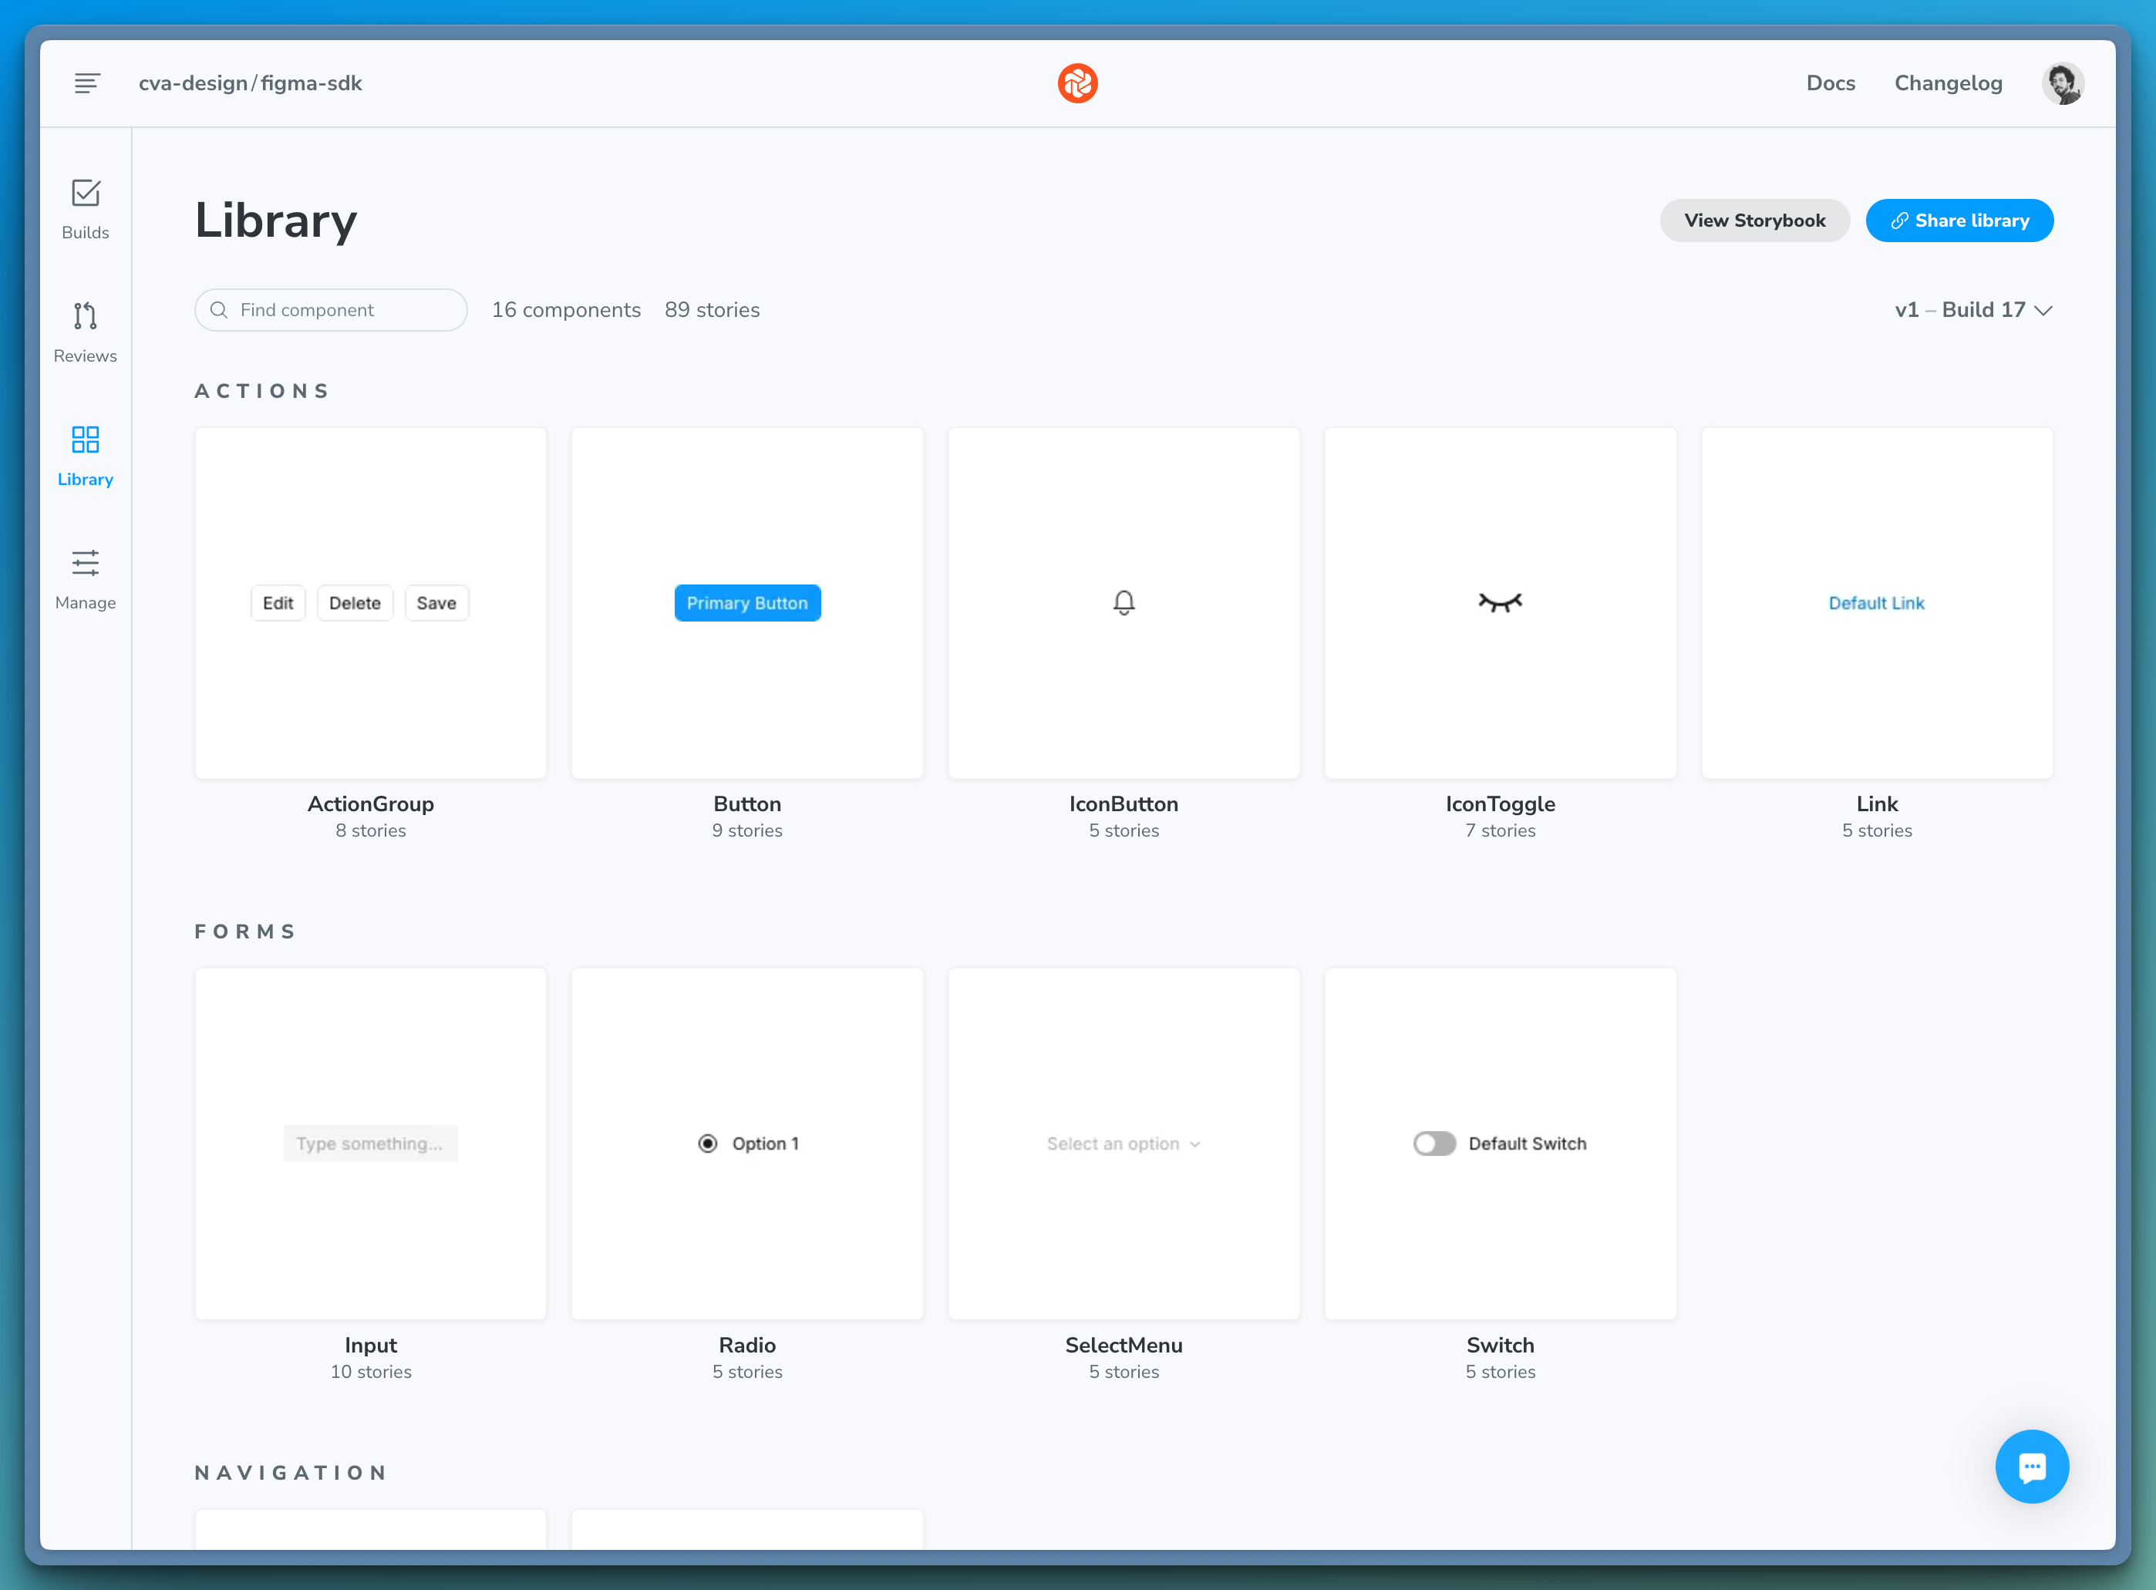Click the bell icon in IconButton preview
Viewport: 2156px width, 1590px height.
pyautogui.click(x=1123, y=602)
